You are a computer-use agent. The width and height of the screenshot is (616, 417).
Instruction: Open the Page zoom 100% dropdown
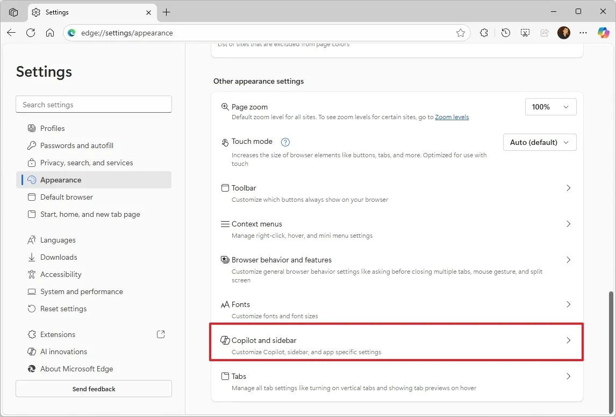(x=550, y=107)
